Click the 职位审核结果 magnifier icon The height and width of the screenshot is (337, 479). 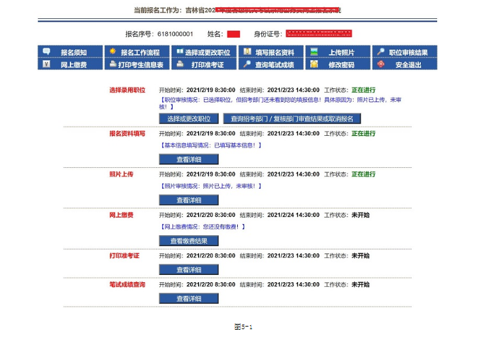[381, 52]
